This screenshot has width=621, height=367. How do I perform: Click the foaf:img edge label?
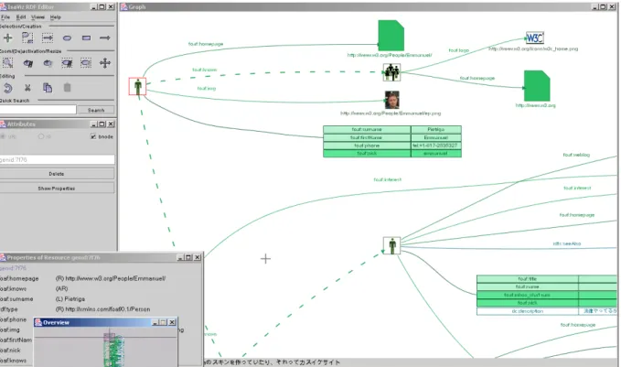(x=207, y=89)
